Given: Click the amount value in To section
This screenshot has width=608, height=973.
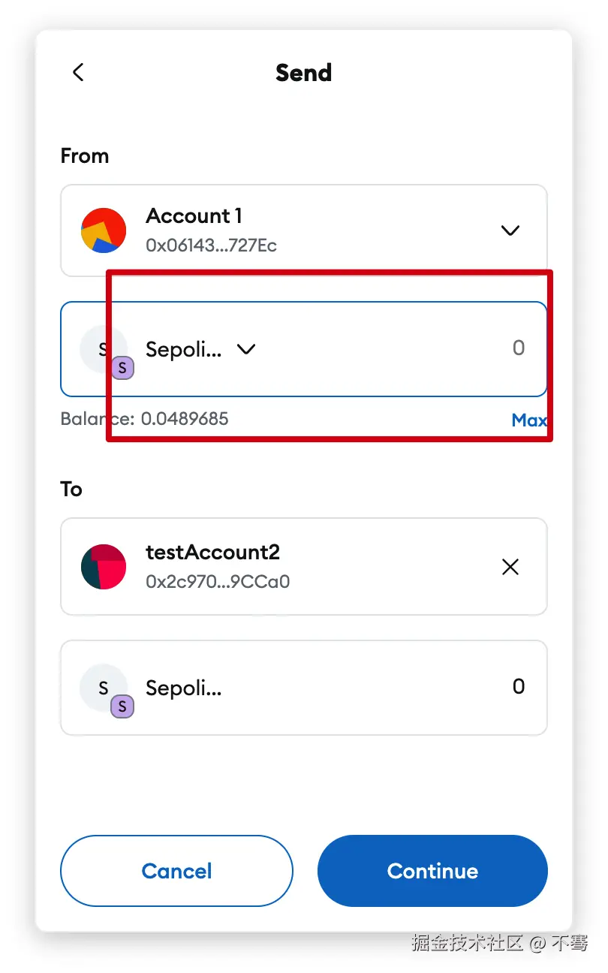Looking at the screenshot, I should [518, 687].
